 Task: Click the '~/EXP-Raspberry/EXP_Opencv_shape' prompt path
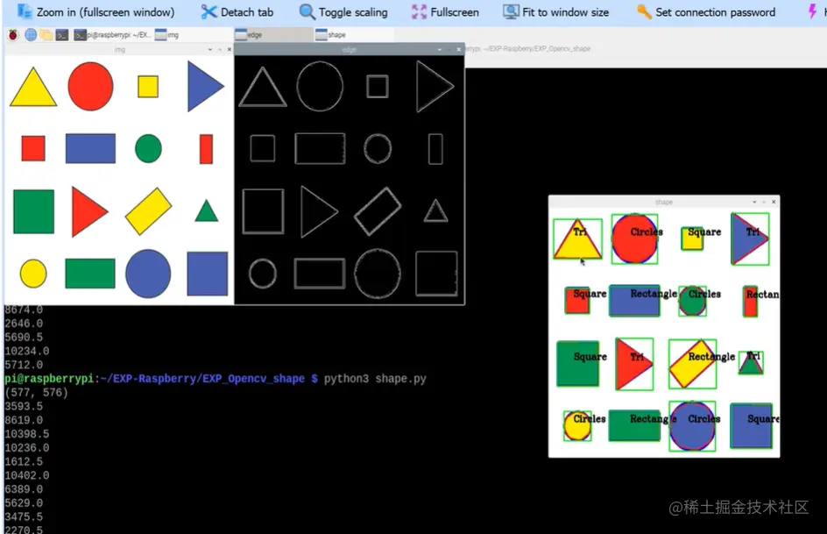click(202, 379)
